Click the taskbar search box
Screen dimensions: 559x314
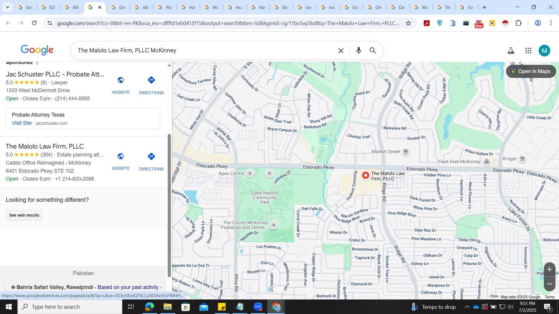(x=70, y=307)
